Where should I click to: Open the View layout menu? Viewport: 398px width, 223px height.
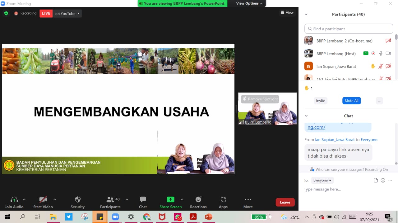coord(287,13)
